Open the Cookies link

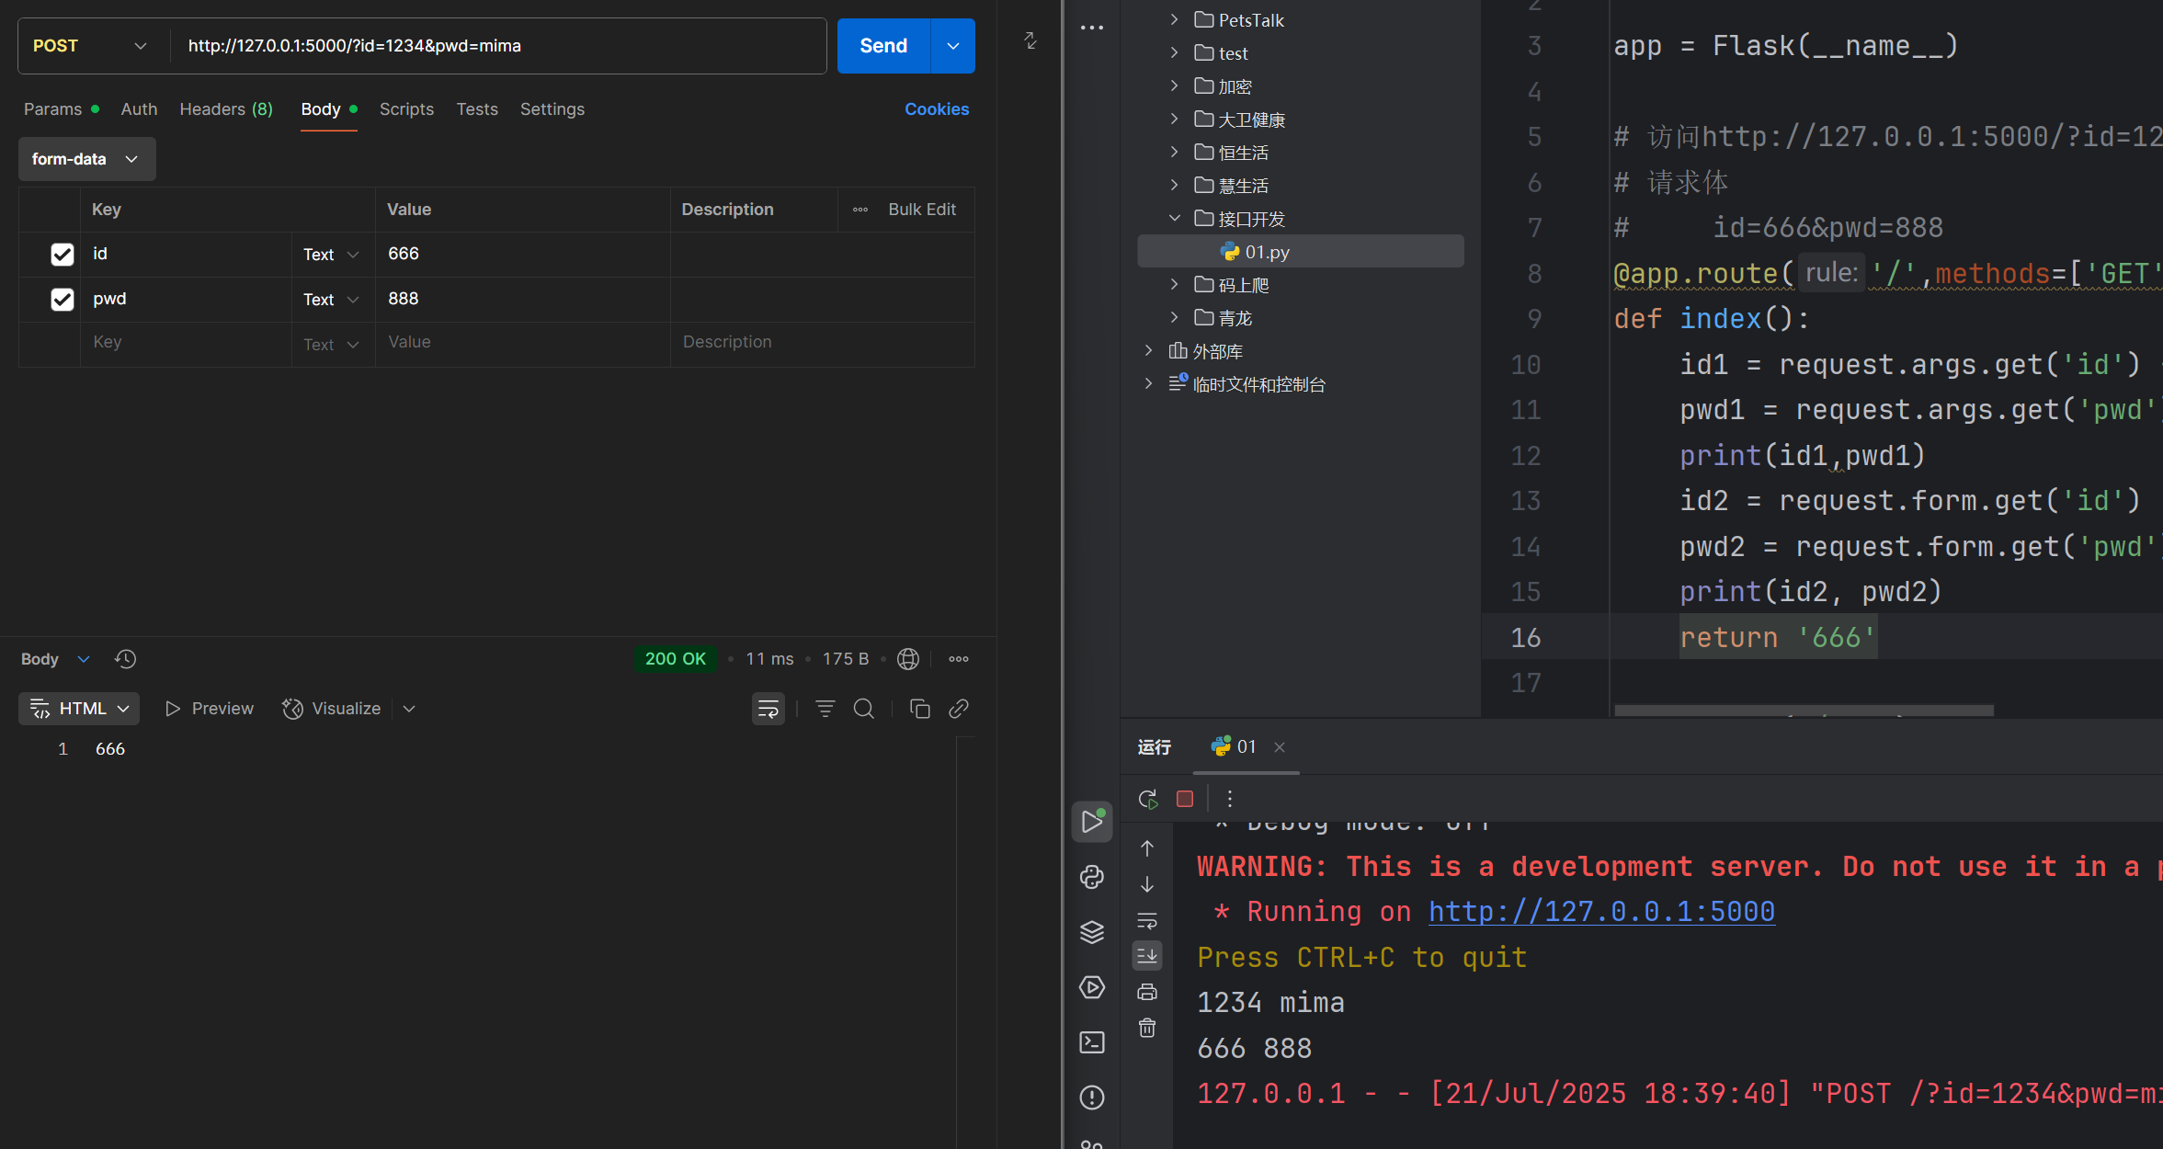tap(937, 109)
